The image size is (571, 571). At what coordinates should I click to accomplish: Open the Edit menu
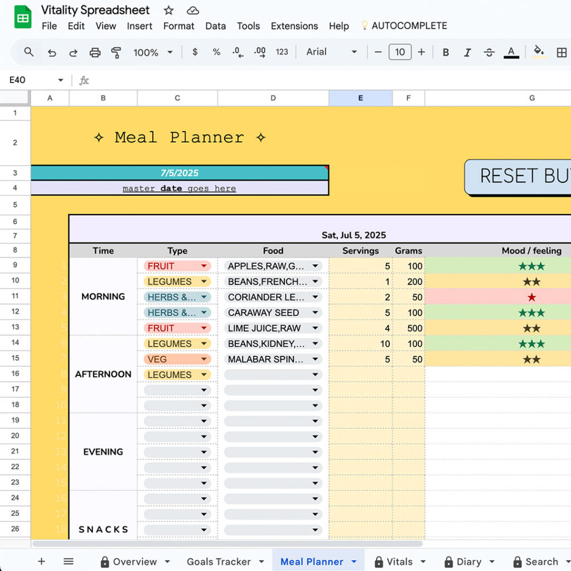(76, 26)
